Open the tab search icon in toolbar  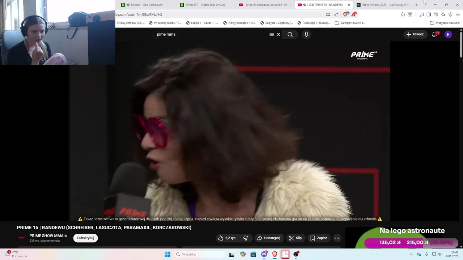point(410,14)
